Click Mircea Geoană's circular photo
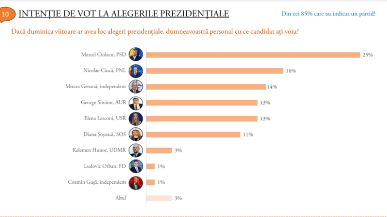 (135, 86)
